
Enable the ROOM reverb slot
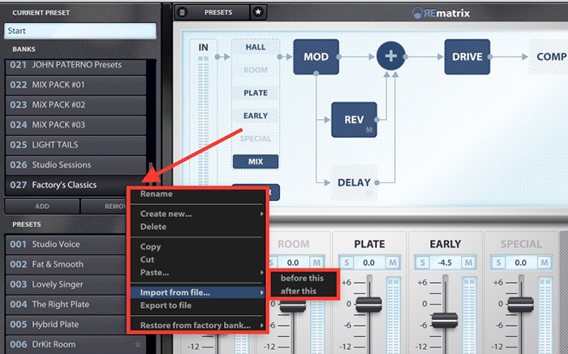pyautogui.click(x=256, y=70)
